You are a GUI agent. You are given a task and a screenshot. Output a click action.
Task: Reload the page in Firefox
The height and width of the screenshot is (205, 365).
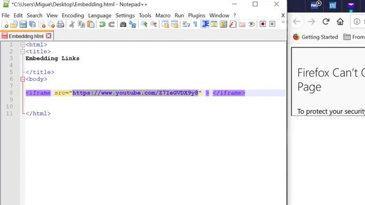pos(326,22)
